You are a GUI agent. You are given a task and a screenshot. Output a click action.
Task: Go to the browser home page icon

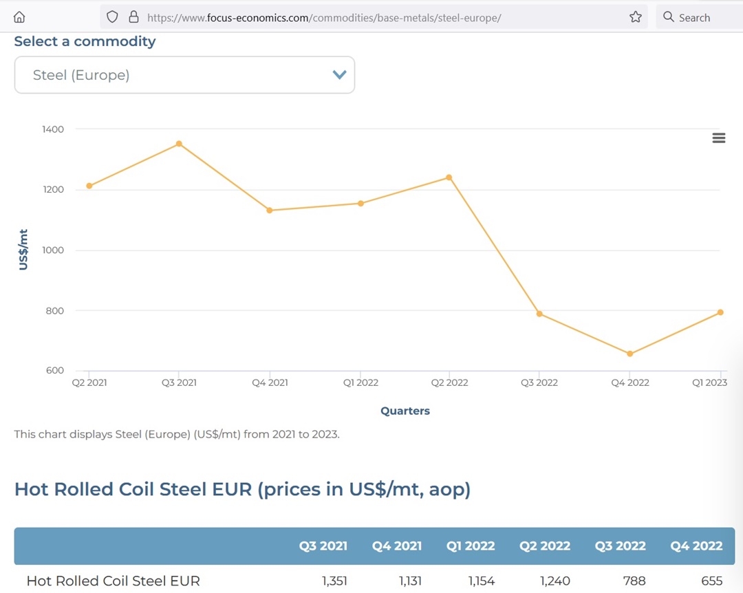click(19, 17)
